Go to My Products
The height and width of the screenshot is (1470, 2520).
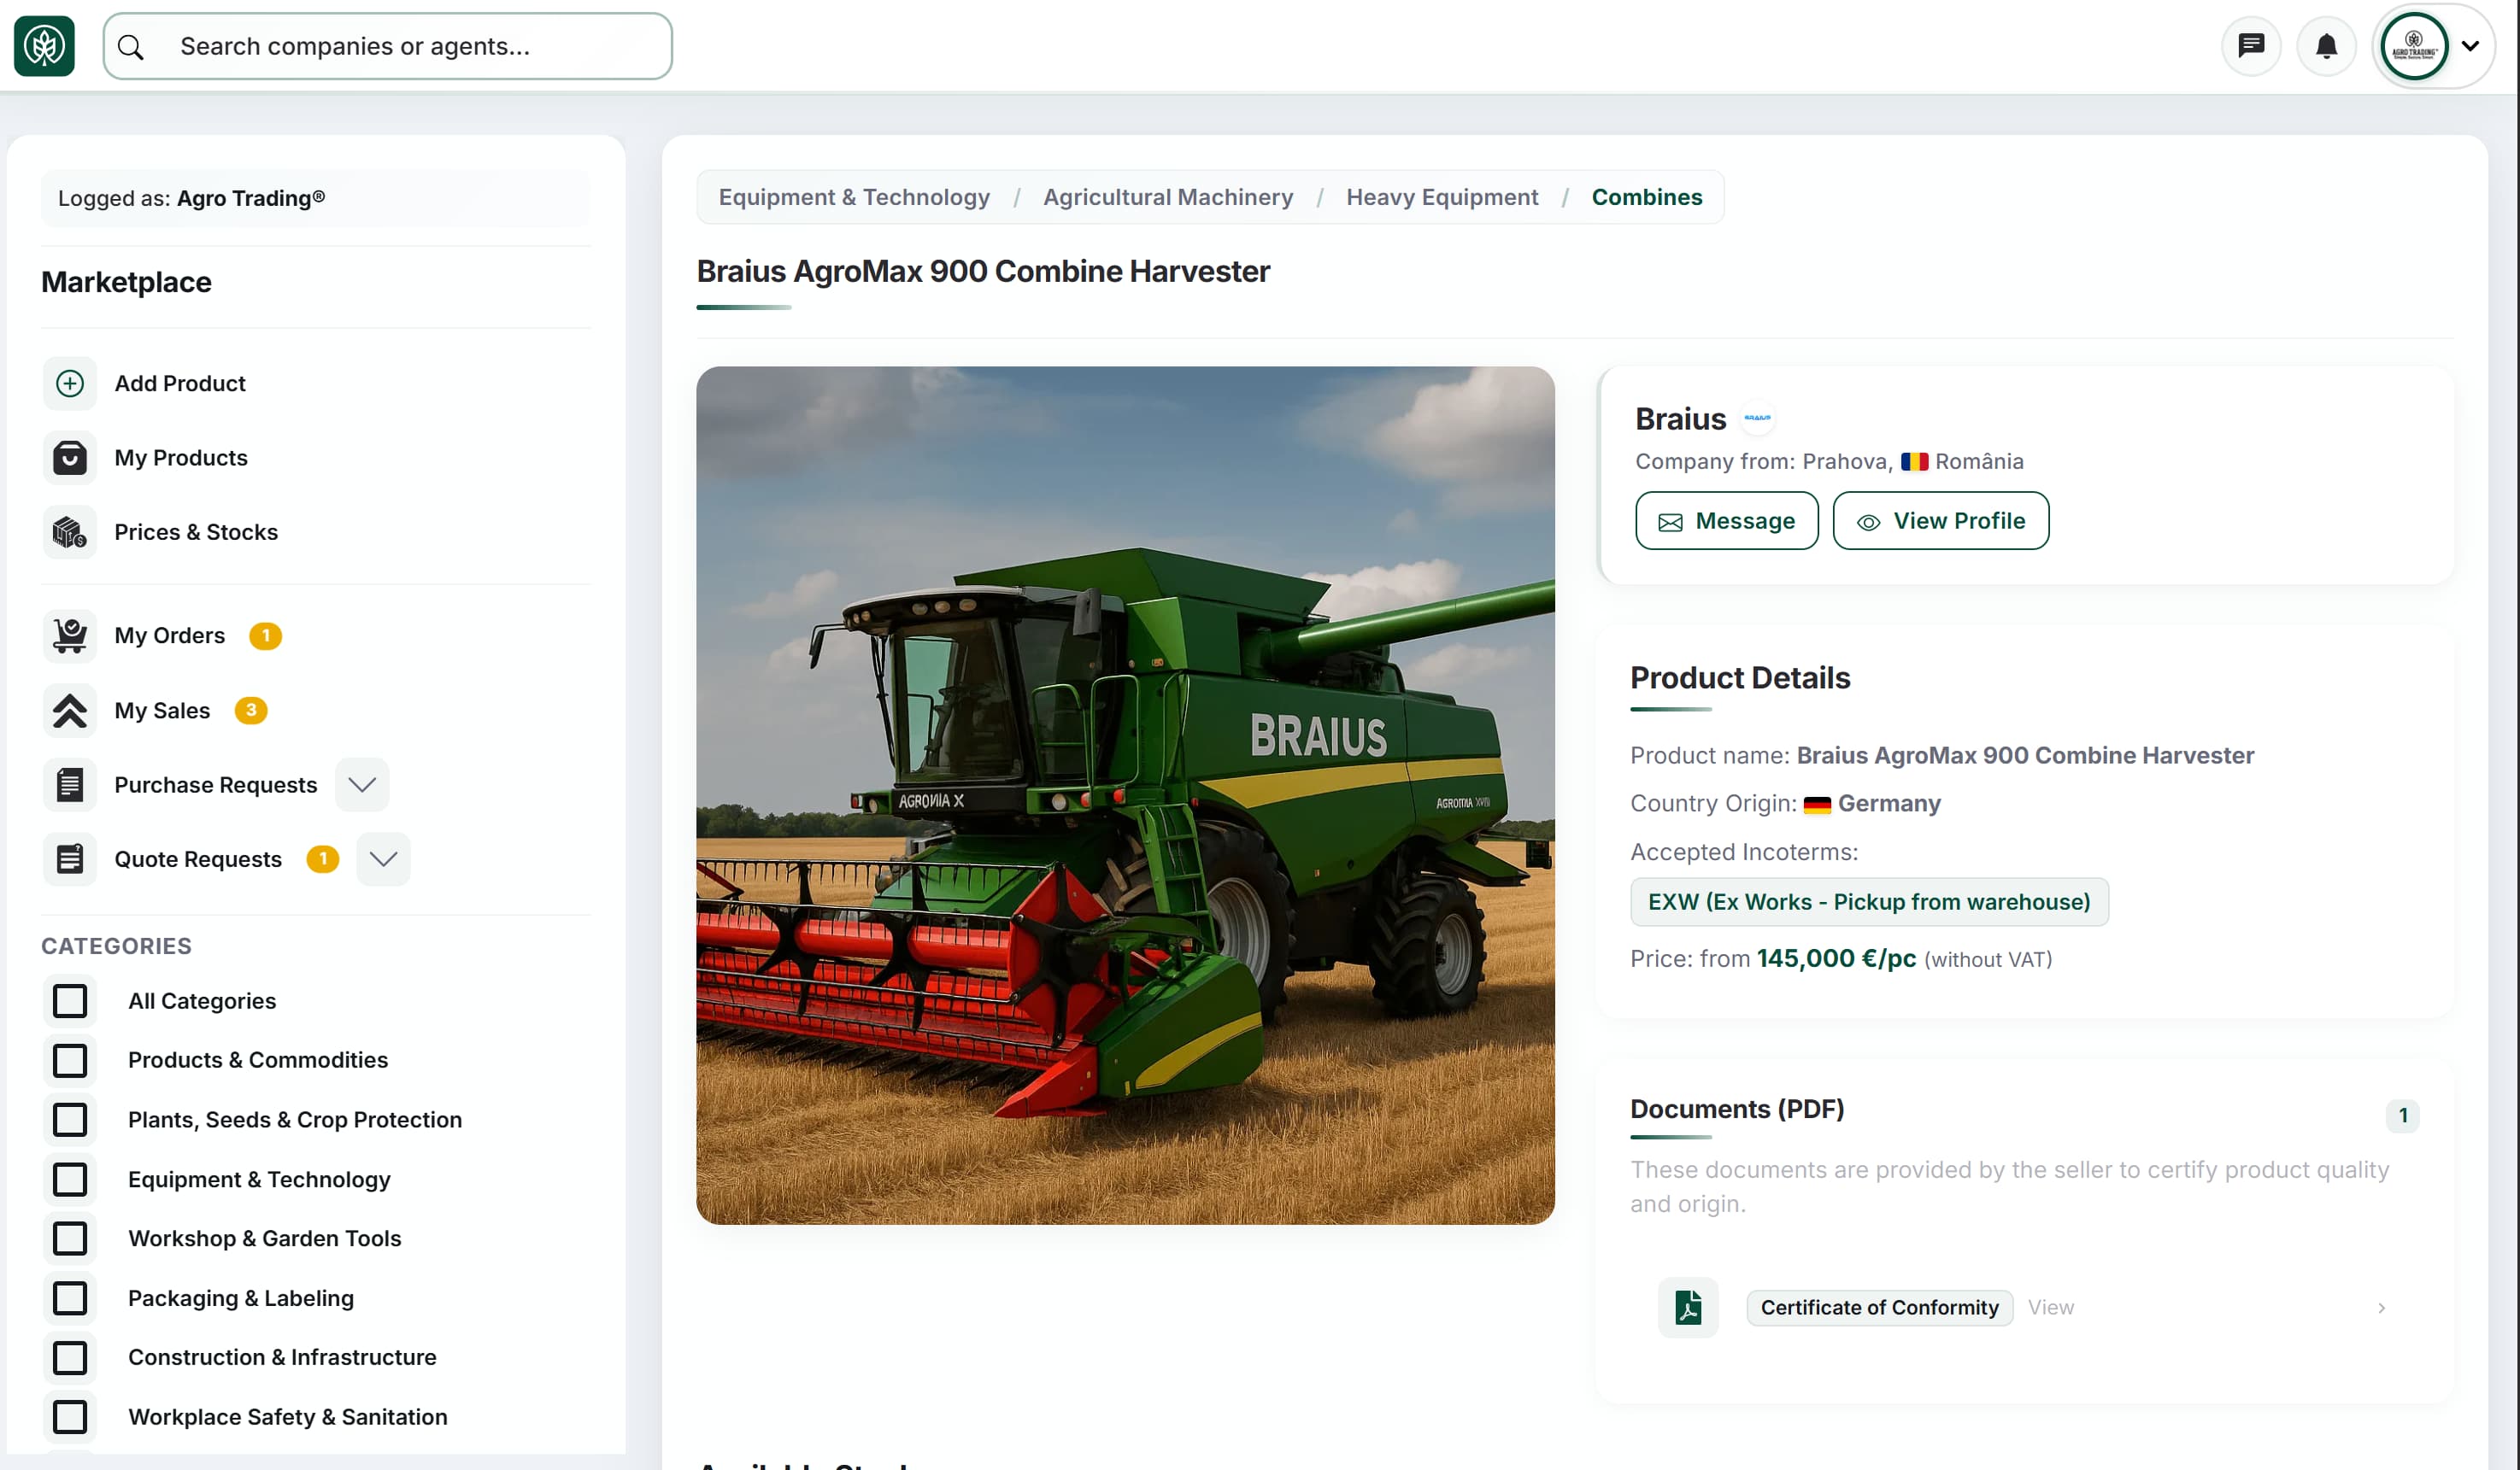[x=181, y=458]
